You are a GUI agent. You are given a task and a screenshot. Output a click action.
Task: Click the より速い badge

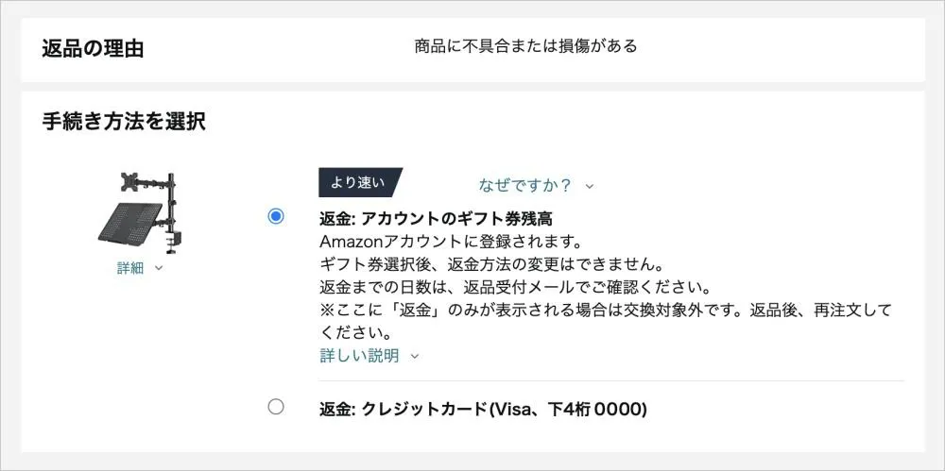[x=359, y=182]
